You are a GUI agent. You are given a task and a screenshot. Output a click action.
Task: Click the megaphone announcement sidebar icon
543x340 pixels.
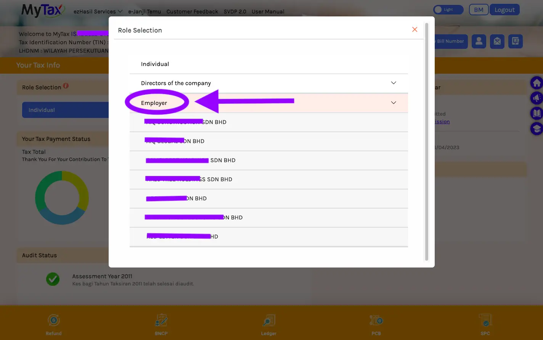(x=537, y=98)
